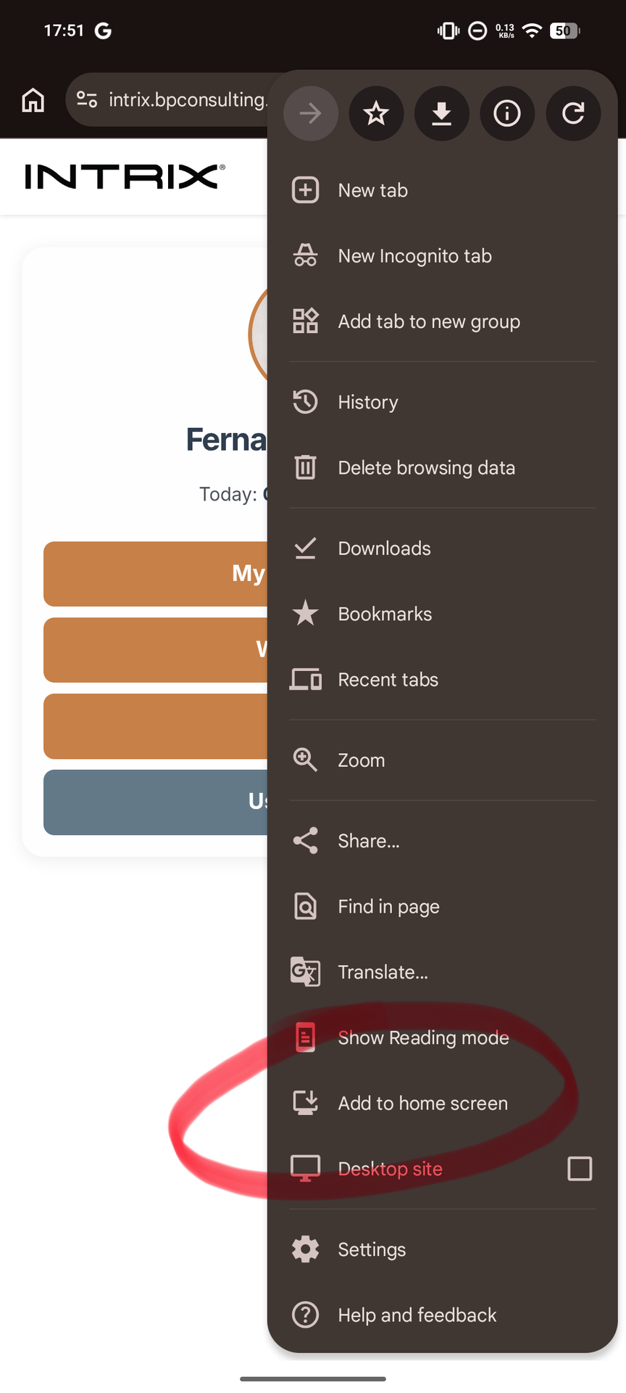Tap the browser home icon
The width and height of the screenshot is (626, 1393).
click(33, 100)
